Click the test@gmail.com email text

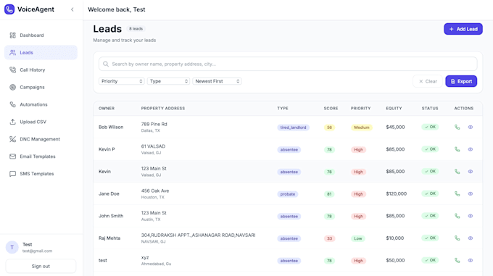point(37,251)
